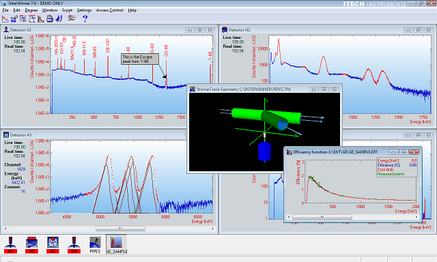Click the Detector A3 scrollbar right arrow
437x262 pixels.
coord(212,229)
